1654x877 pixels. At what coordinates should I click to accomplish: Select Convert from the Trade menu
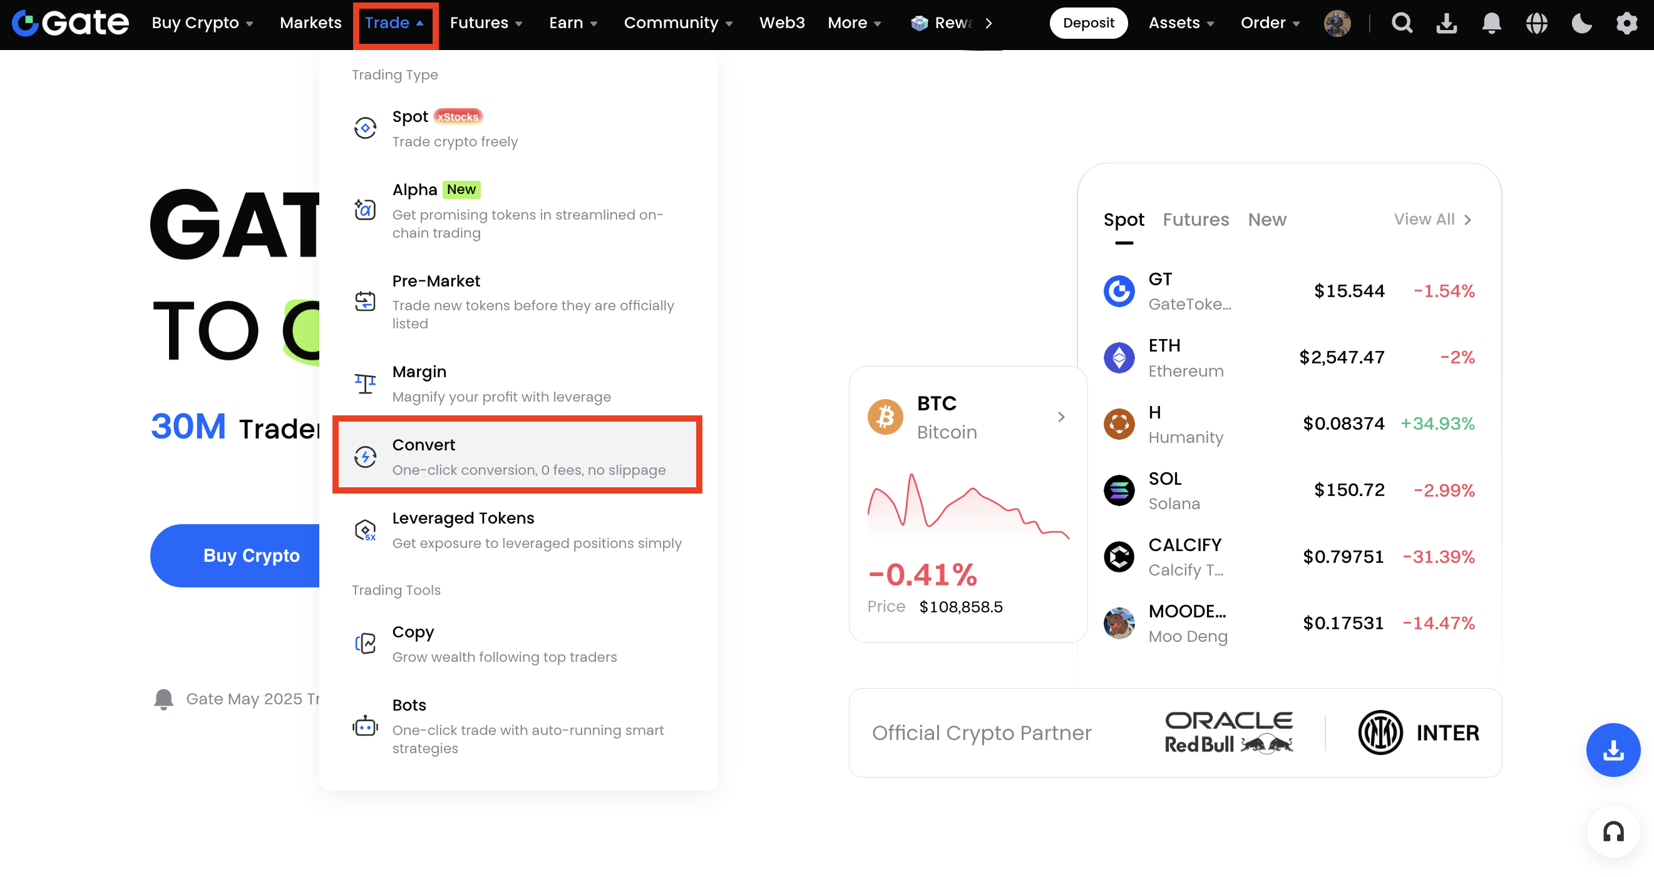click(x=517, y=457)
